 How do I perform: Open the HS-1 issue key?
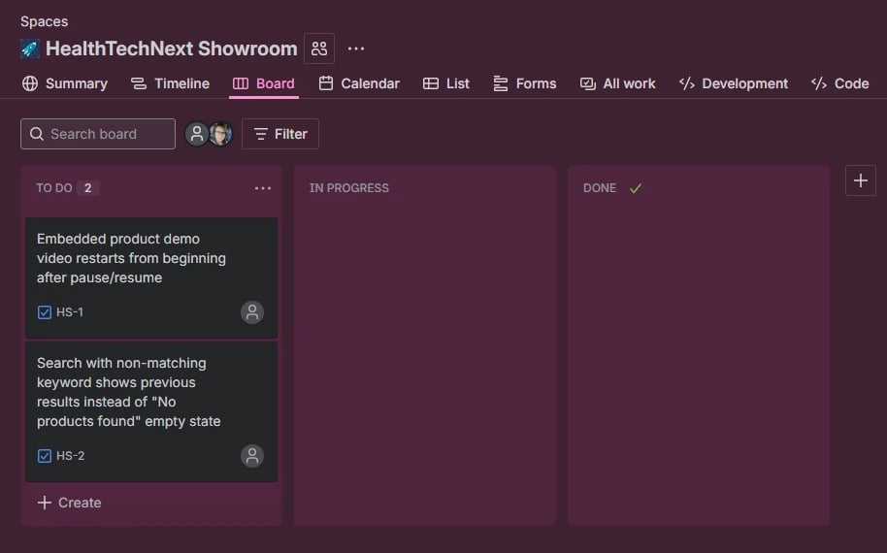[70, 312]
